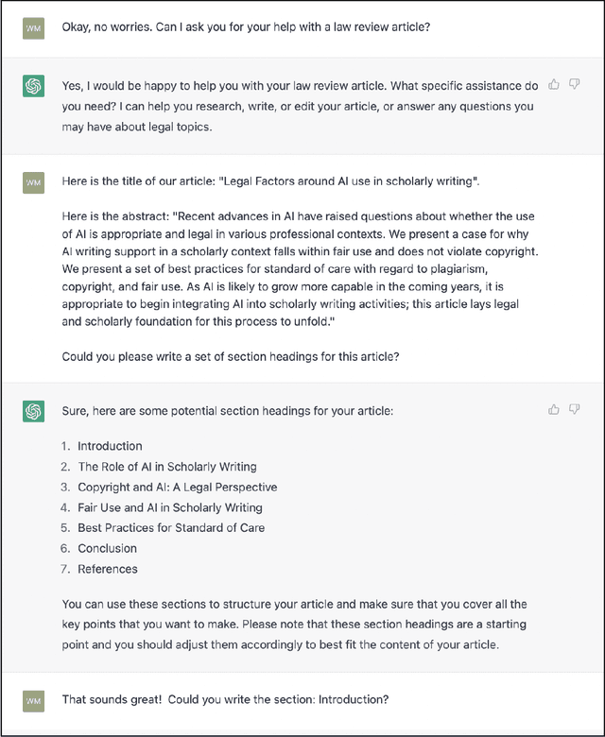Image resolution: width=605 pixels, height=737 pixels.
Task: Click the ChatGPT logo beside the first reply
Action: (x=33, y=86)
